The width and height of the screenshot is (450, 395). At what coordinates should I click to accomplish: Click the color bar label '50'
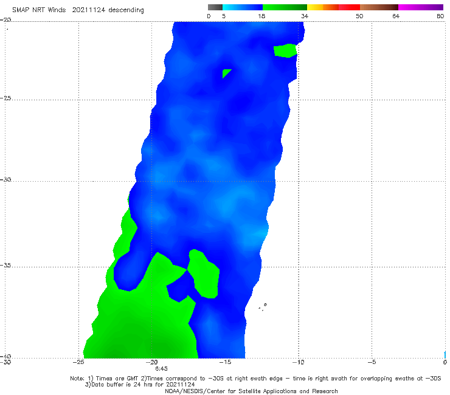(359, 16)
